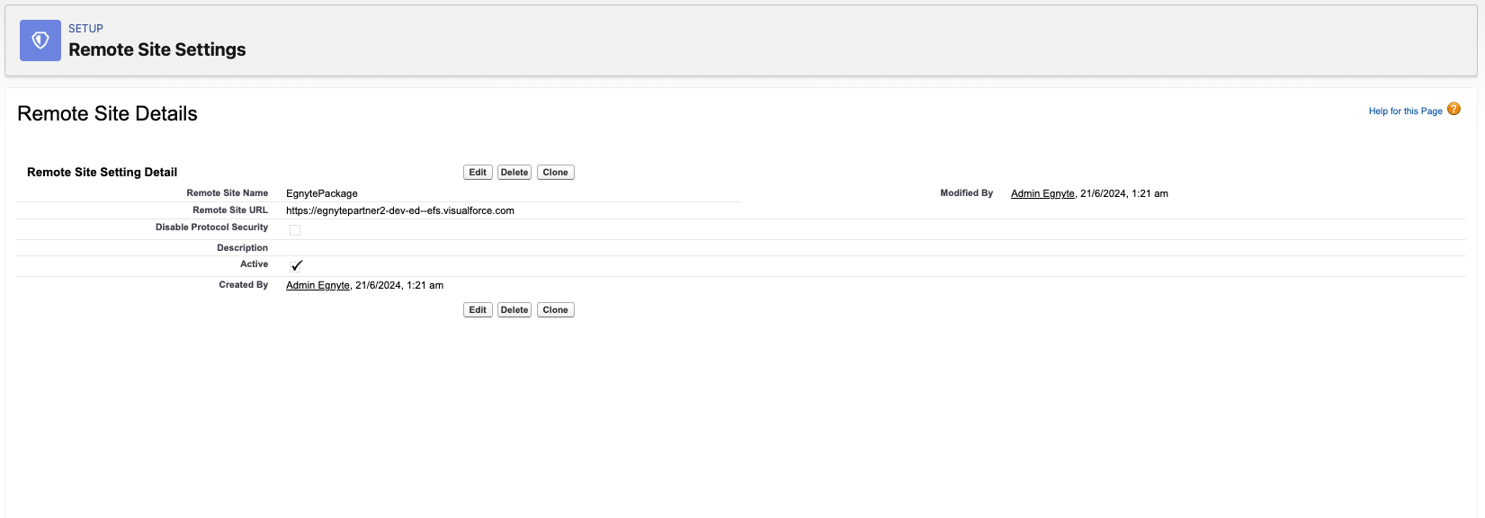Viewport: 1485px width, 518px height.
Task: Click the Modified By field label
Action: coord(967,193)
